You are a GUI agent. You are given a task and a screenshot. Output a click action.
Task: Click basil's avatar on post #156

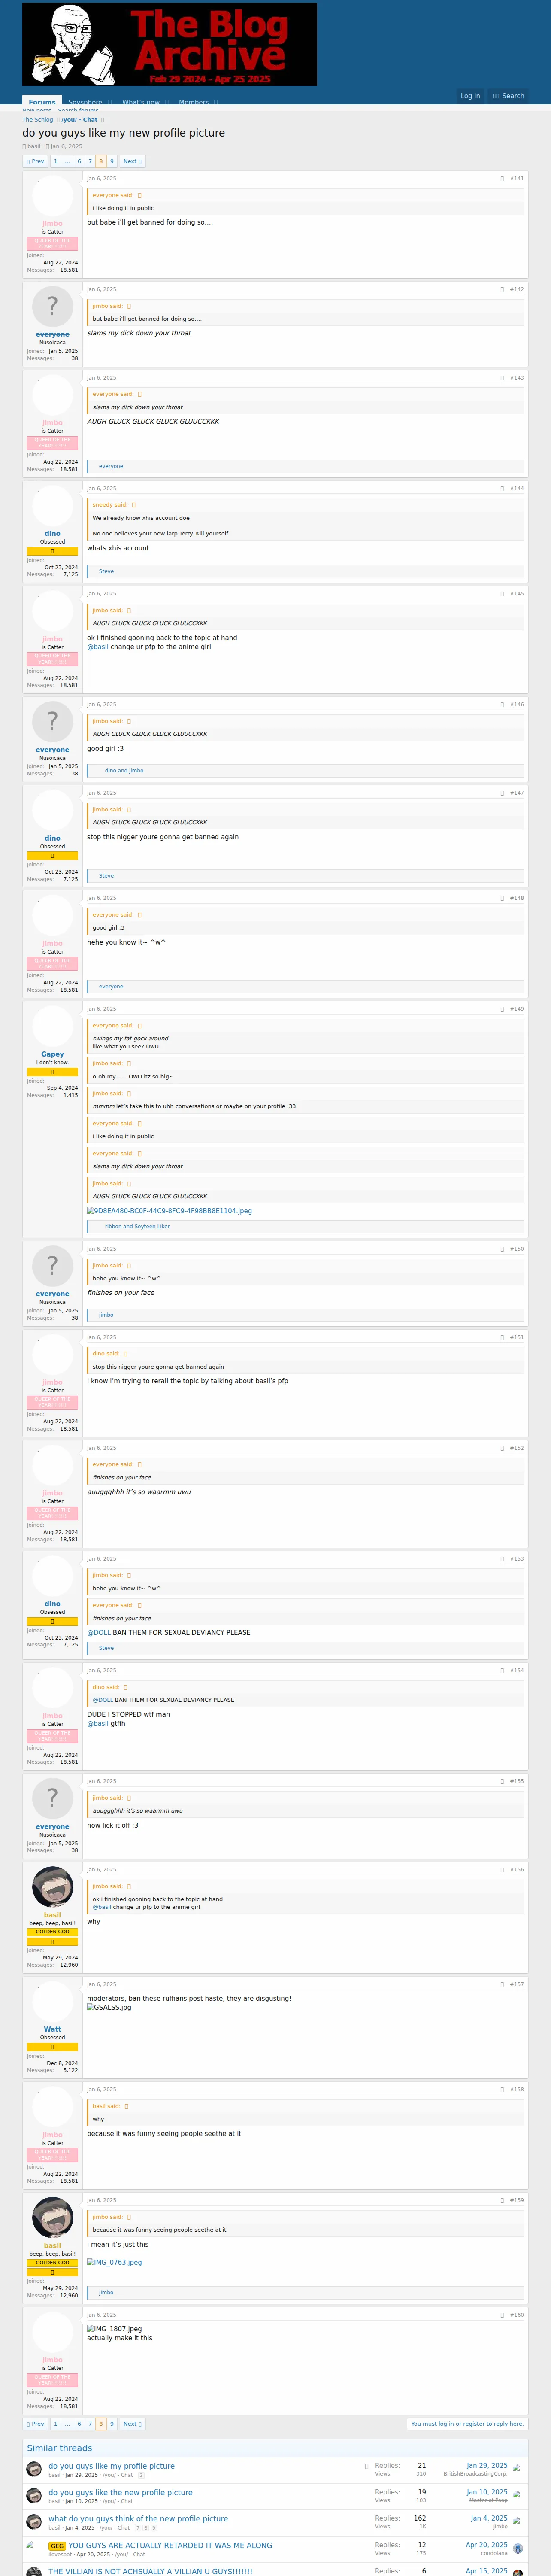(52, 1887)
